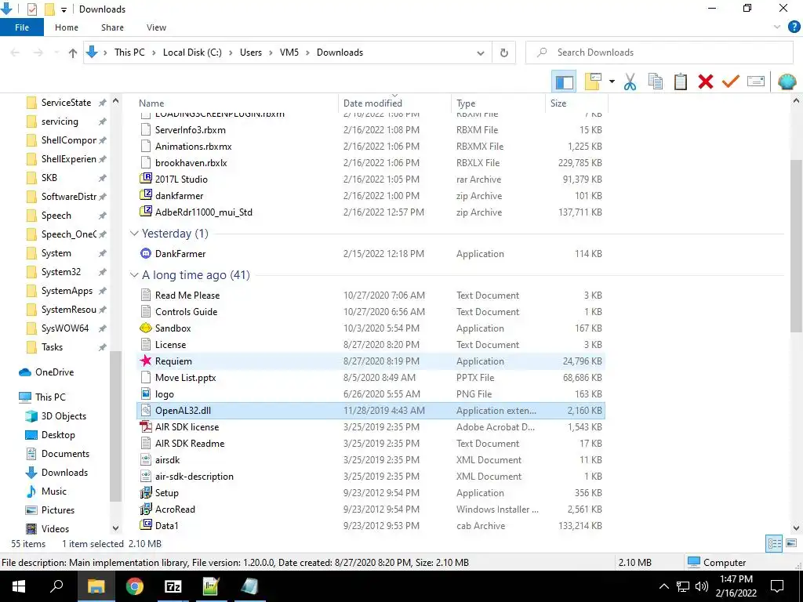Select the Data1 cab archive icon
The image size is (803, 602).
tap(146, 524)
